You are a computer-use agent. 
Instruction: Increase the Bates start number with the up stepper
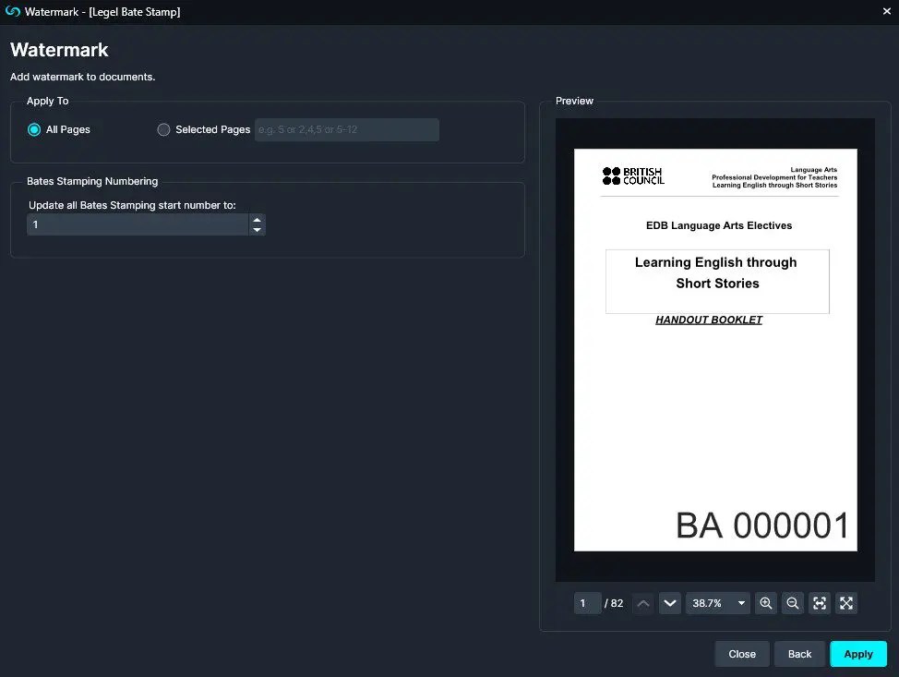[257, 220]
